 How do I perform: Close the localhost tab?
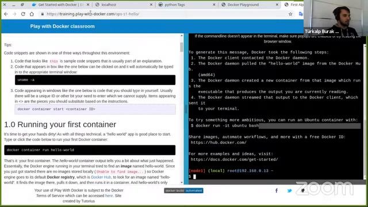151,5
